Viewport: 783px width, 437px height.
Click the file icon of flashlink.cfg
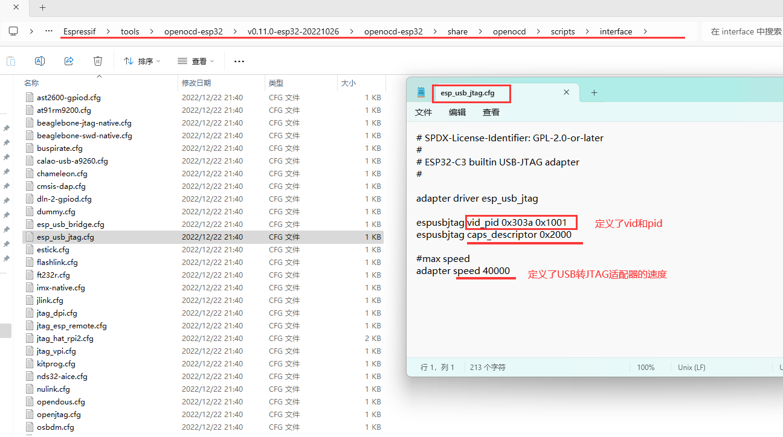[30, 262]
